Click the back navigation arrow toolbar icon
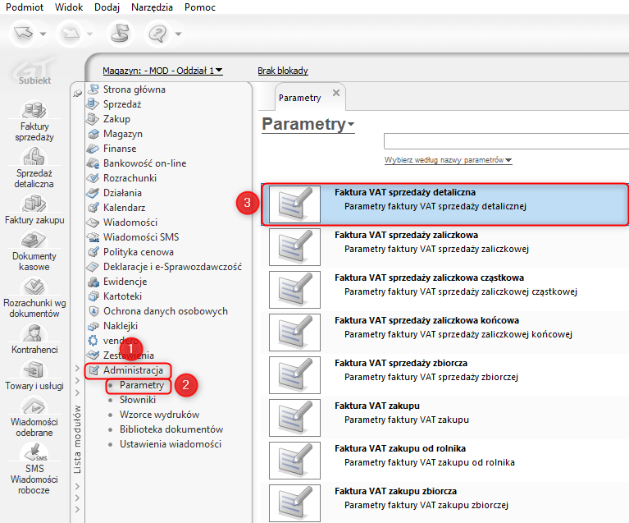The image size is (629, 523). [x=23, y=34]
